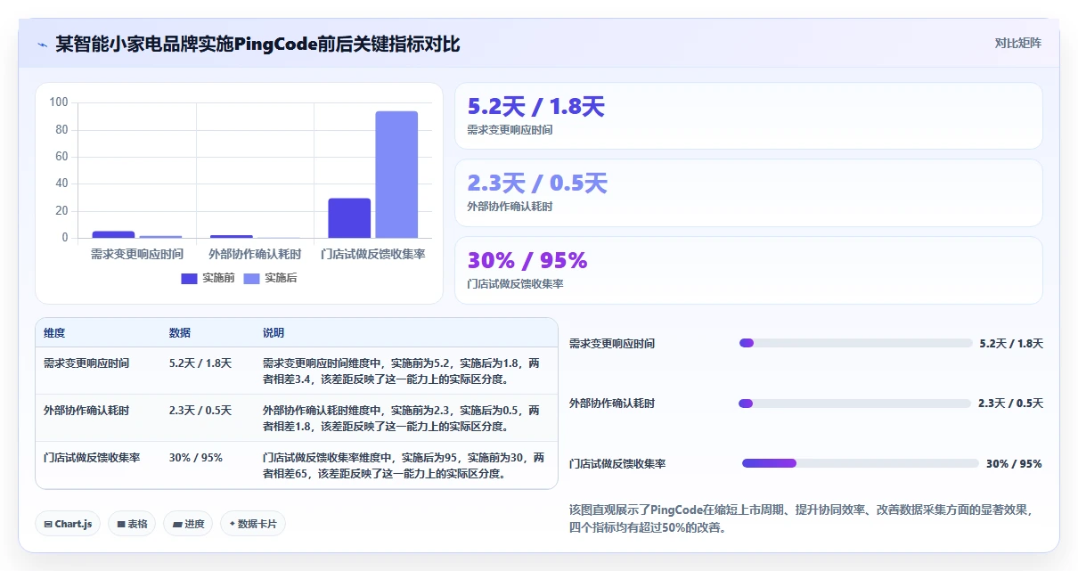This screenshot has width=1078, height=571.
Task: Click the 数据卡片 tag chip
Action: [253, 524]
